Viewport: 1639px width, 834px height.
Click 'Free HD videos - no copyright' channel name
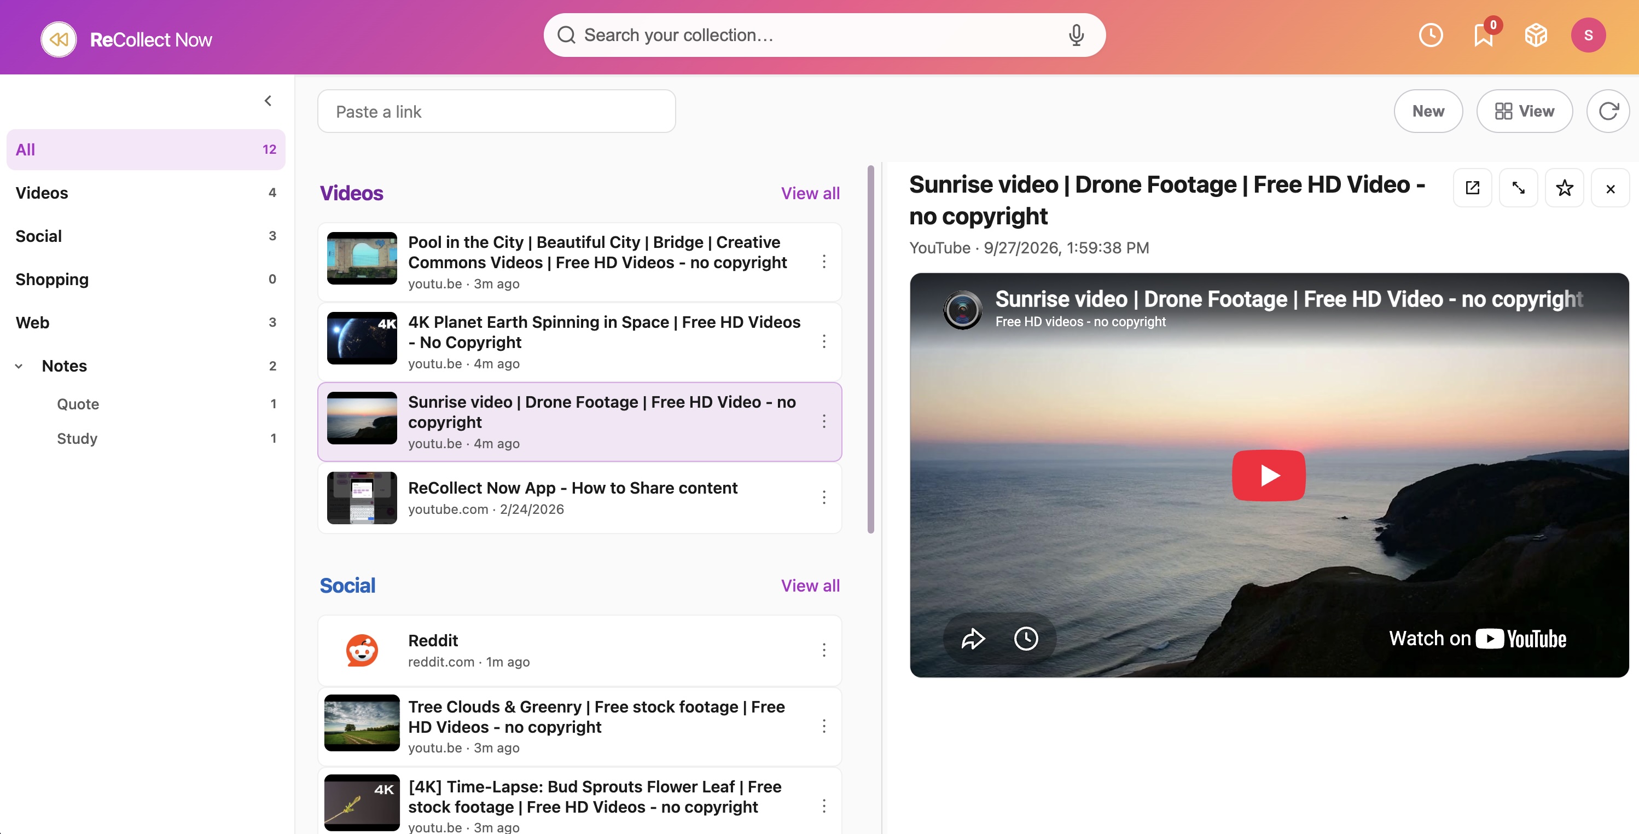pyautogui.click(x=1080, y=322)
